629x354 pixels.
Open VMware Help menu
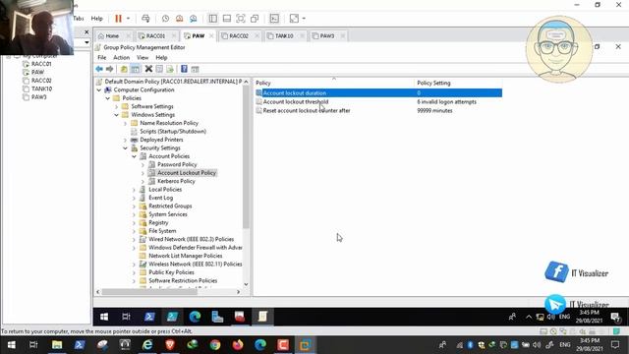coord(96,19)
